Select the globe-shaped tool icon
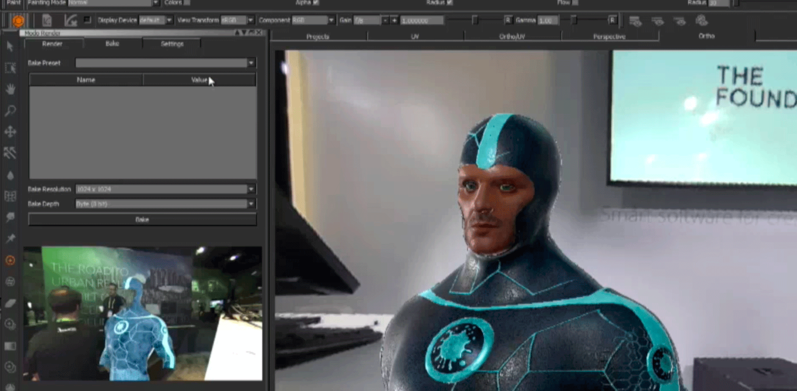The image size is (797, 391). 10,282
